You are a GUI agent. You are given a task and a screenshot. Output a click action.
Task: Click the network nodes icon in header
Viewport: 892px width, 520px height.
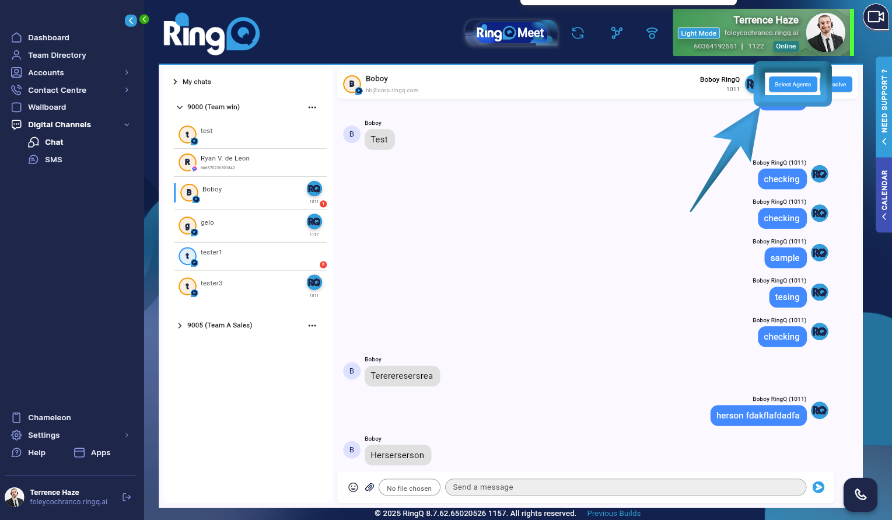pos(617,33)
